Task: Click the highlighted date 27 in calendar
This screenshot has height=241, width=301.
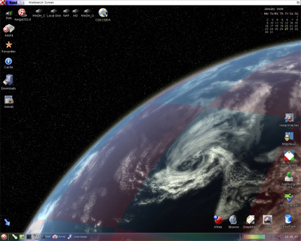Action: pyautogui.click(x=286, y=29)
